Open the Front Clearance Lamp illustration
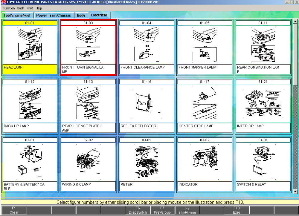 [x=146, y=45]
